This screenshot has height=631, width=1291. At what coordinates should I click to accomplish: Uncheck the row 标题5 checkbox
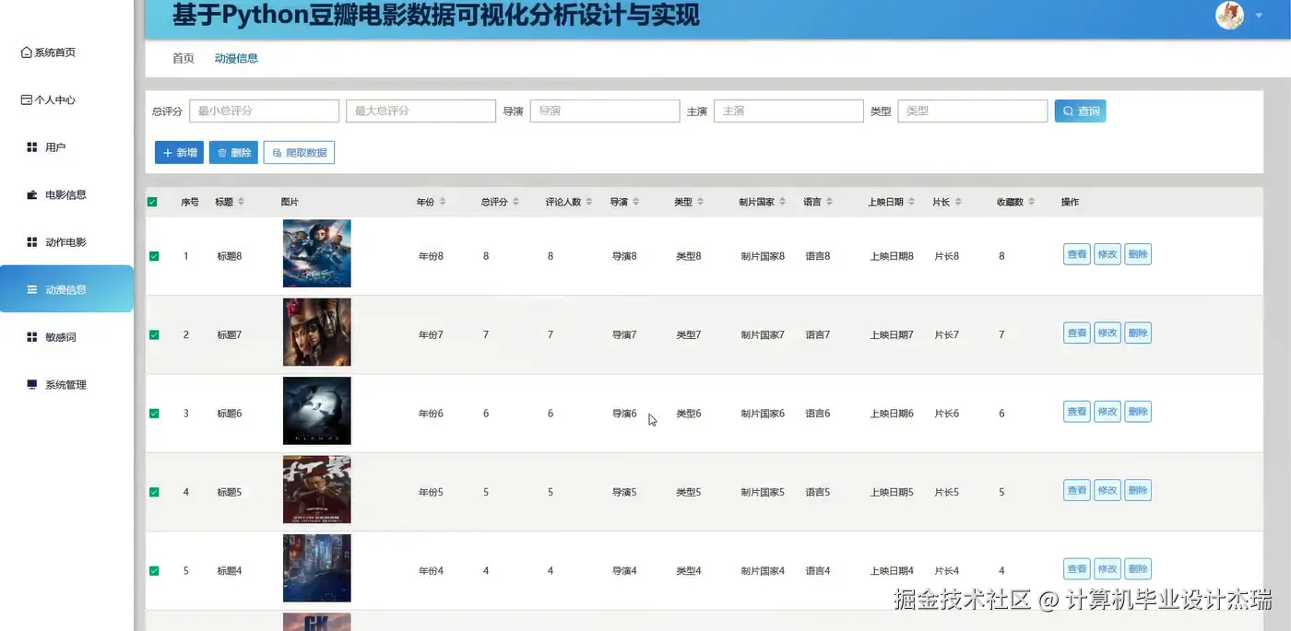coord(154,492)
